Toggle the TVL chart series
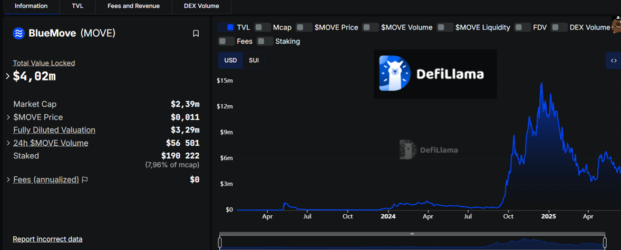This screenshot has height=250, width=621. tap(227, 27)
